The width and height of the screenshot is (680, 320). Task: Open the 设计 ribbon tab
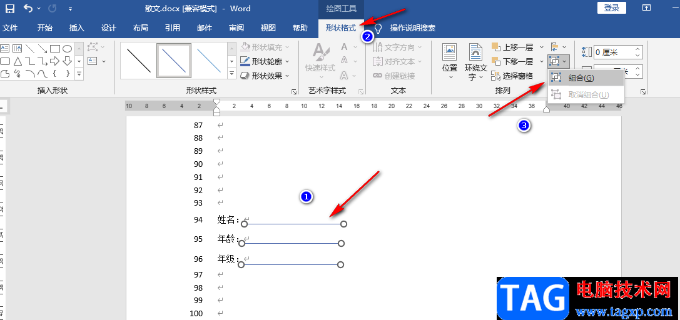(x=108, y=28)
